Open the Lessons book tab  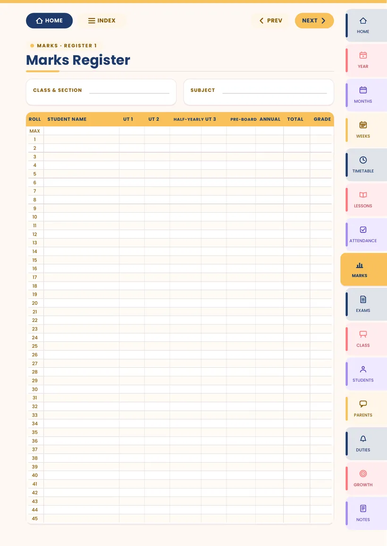tap(366, 200)
